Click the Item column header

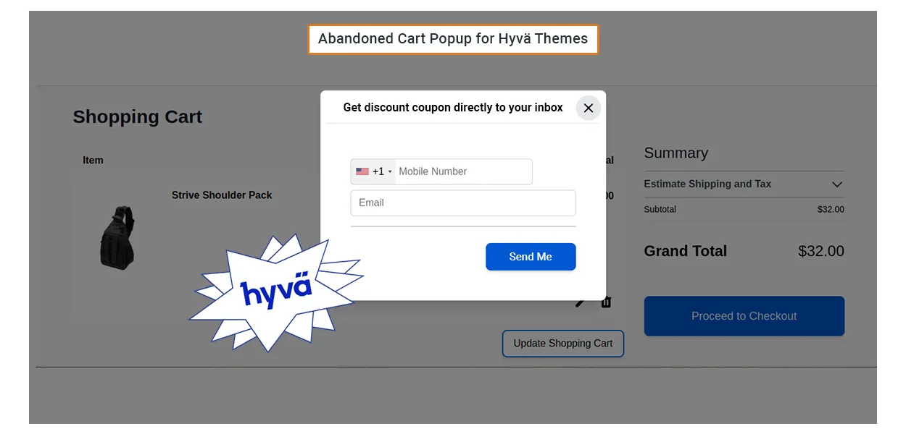pos(93,161)
